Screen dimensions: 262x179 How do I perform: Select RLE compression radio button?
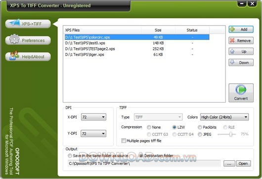pyautogui.click(x=225, y=127)
